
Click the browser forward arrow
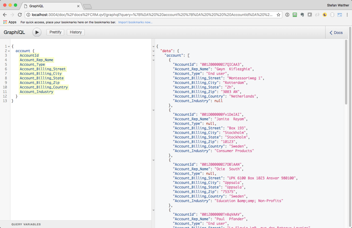click(12, 15)
